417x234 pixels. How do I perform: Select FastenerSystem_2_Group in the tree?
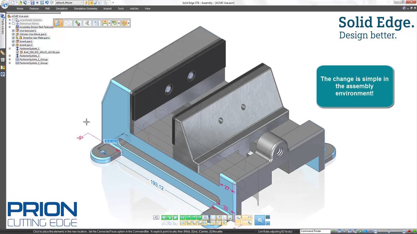(34, 63)
